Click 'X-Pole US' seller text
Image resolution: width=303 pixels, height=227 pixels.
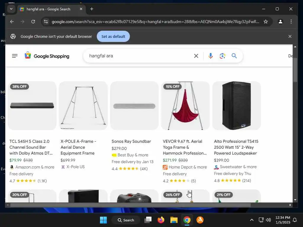75,167
